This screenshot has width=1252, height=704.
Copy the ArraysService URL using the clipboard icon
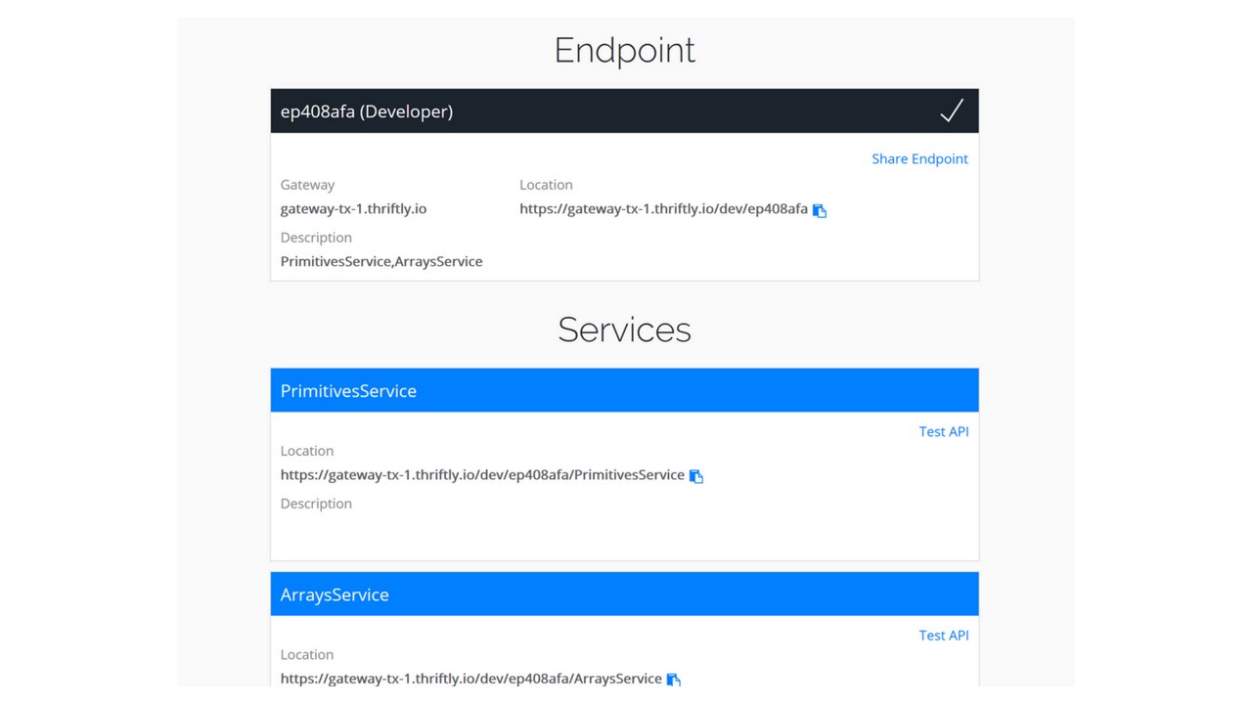[674, 680]
